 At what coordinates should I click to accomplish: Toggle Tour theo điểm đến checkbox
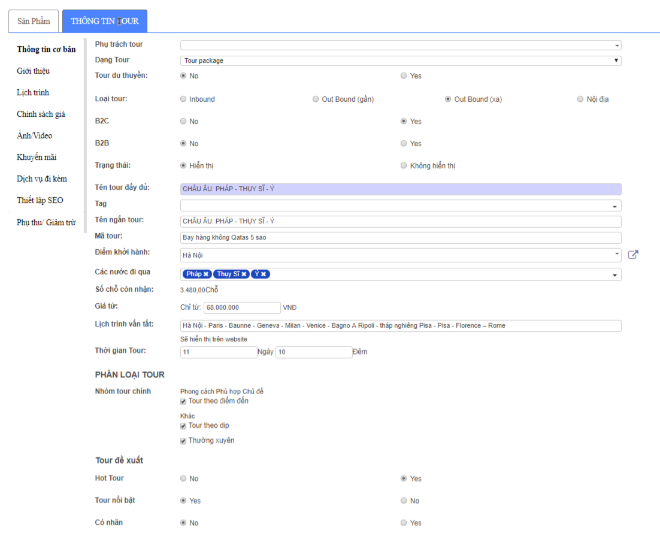point(183,401)
